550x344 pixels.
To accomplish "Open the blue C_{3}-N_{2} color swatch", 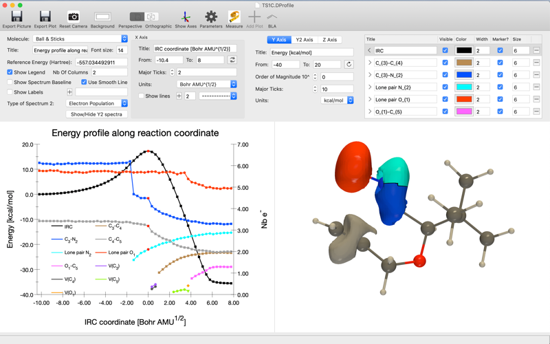I will pyautogui.click(x=463, y=75).
